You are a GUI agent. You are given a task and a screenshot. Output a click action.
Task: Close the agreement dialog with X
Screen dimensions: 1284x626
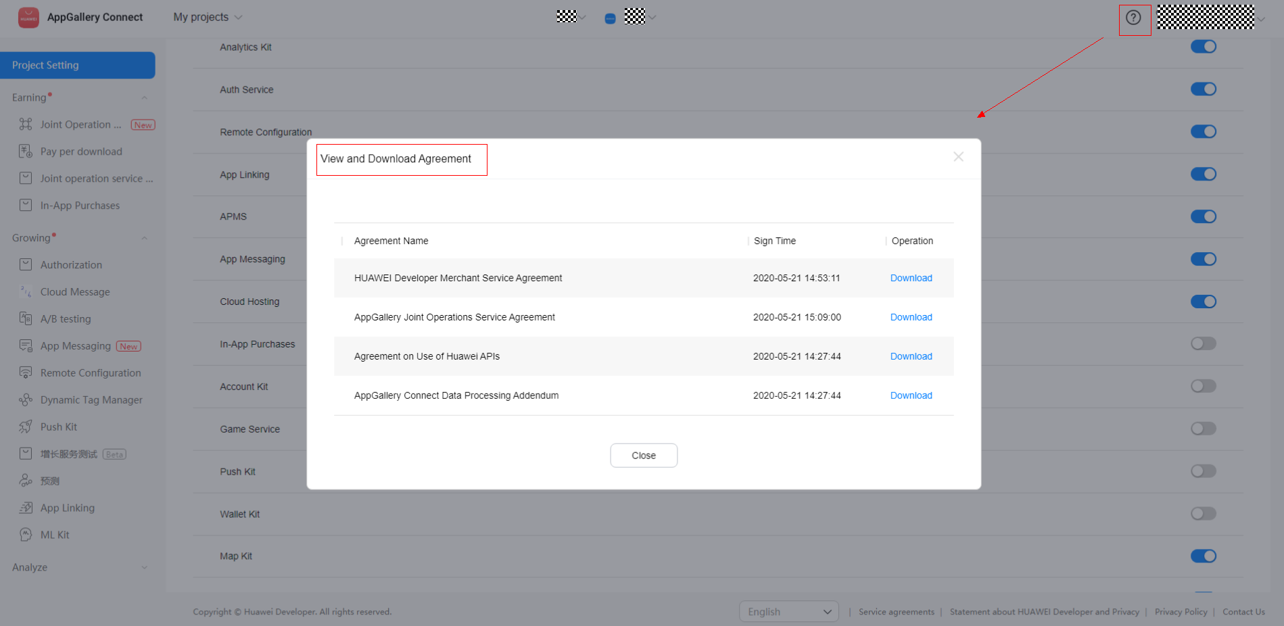pyautogui.click(x=959, y=157)
